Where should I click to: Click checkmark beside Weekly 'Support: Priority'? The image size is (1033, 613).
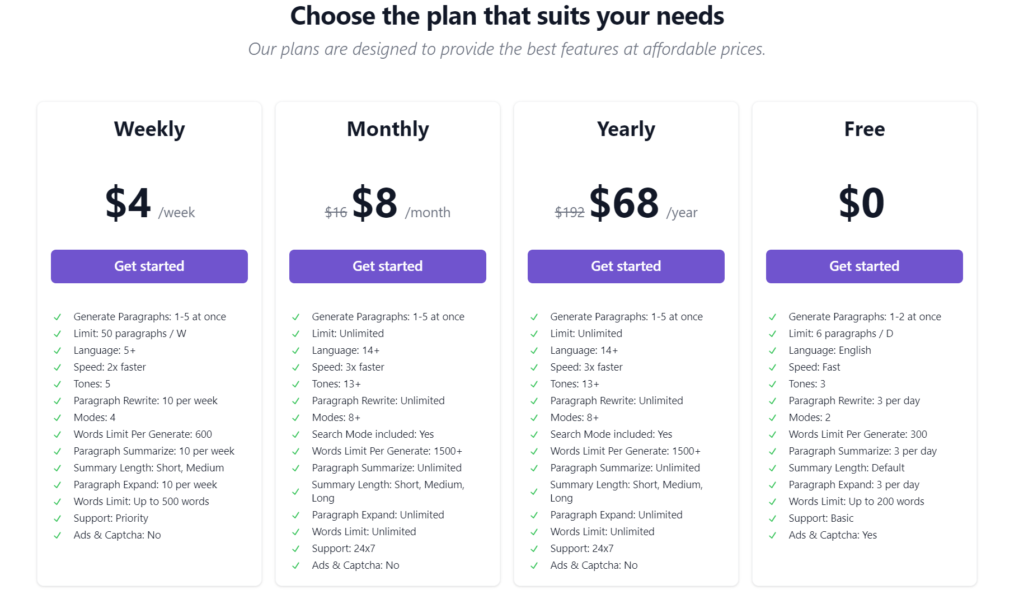pyautogui.click(x=58, y=519)
